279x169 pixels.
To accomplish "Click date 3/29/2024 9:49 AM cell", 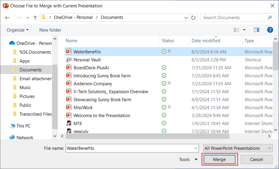I will pos(210,115).
